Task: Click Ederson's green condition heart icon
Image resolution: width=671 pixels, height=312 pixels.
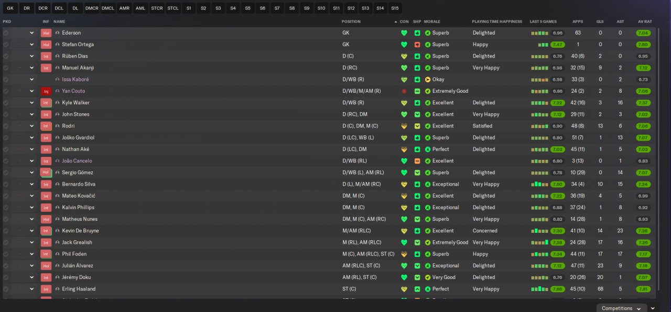Action: click(404, 33)
